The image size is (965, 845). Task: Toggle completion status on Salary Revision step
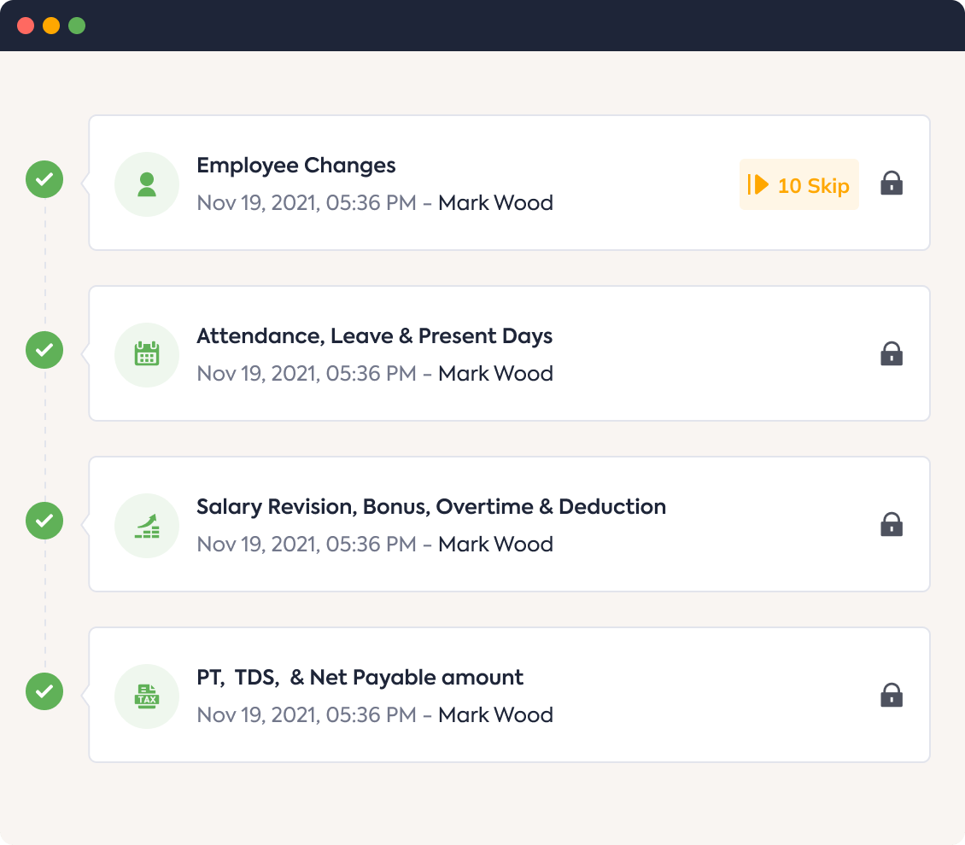(44, 521)
